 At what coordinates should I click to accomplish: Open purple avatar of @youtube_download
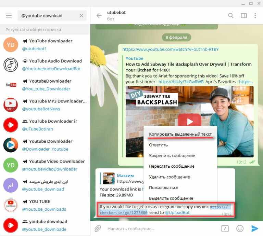(x=11, y=185)
